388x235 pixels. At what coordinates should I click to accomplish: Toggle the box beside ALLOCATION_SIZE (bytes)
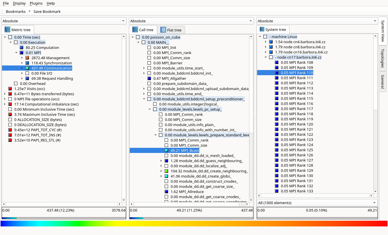(10, 120)
